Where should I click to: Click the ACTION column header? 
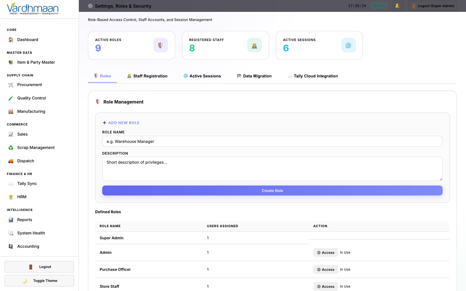(320, 226)
